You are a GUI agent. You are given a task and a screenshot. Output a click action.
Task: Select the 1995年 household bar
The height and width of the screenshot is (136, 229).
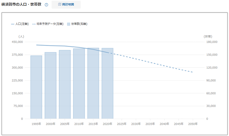36,87
